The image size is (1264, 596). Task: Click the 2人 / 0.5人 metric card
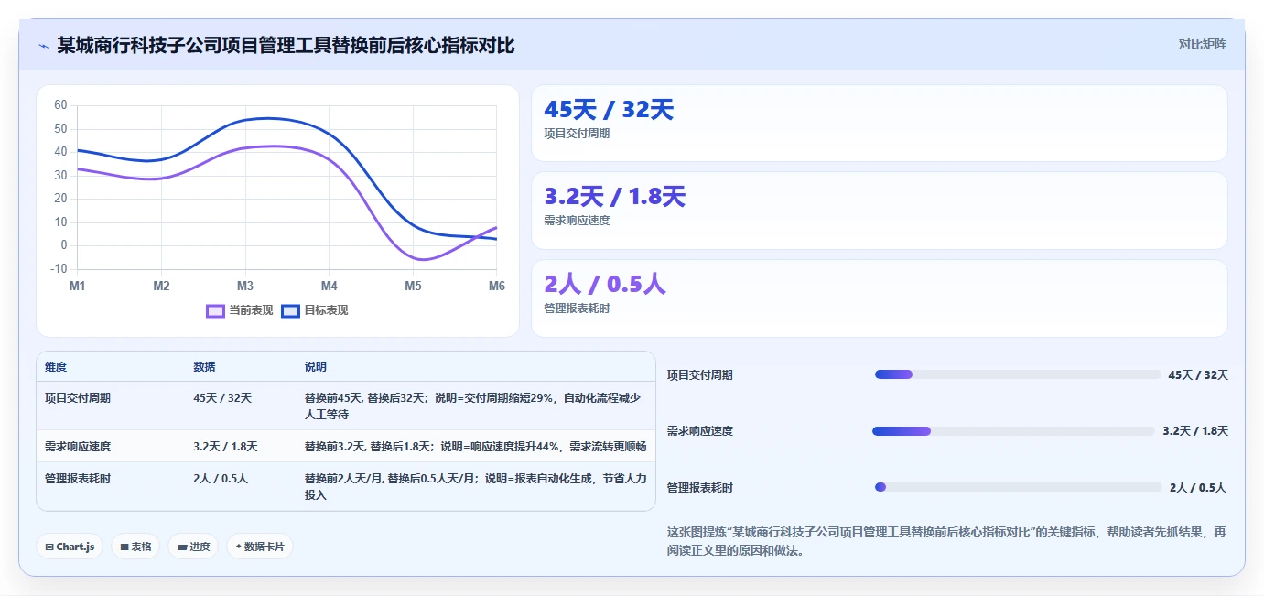click(x=879, y=298)
